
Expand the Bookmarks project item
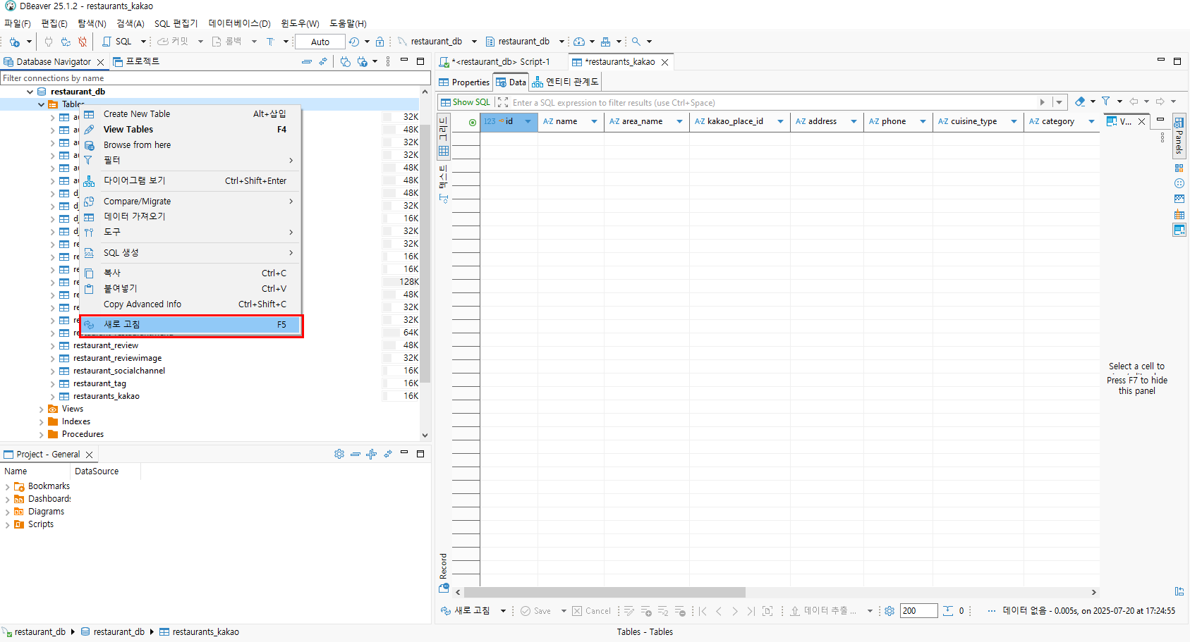click(x=7, y=486)
